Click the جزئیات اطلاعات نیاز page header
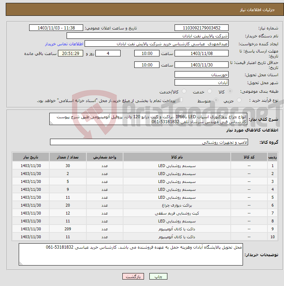This screenshot has height=286, width=284. [257, 10]
